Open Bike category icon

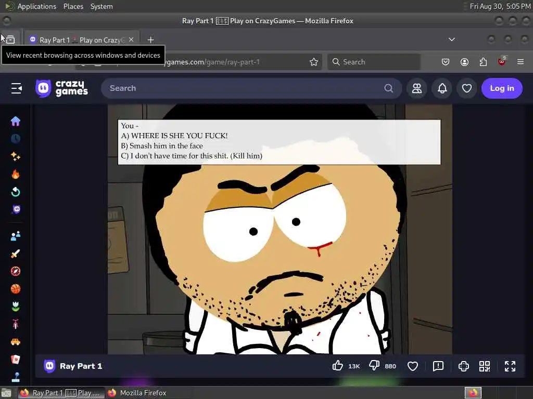point(15,324)
